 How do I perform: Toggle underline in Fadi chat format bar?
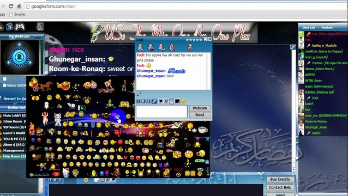pyautogui.click(x=148, y=101)
